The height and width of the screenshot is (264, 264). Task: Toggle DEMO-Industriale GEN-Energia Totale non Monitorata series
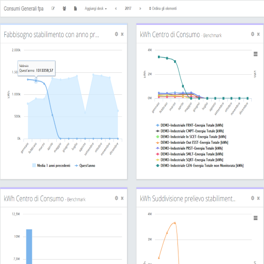click(x=200, y=166)
